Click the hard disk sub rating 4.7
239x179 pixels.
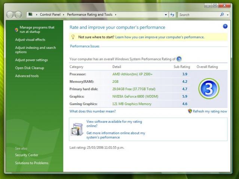pyautogui.click(x=185, y=89)
